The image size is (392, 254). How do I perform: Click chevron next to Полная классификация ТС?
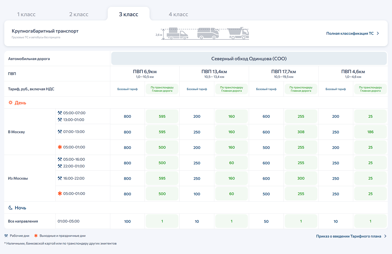(378, 33)
